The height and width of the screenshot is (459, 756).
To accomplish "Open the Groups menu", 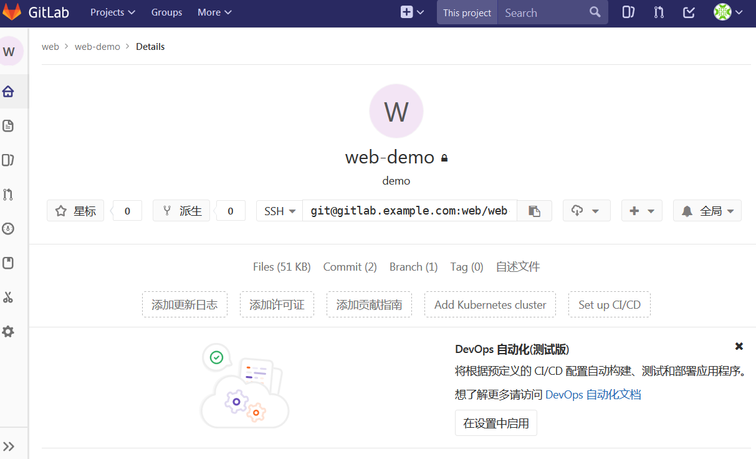I will 166,12.
